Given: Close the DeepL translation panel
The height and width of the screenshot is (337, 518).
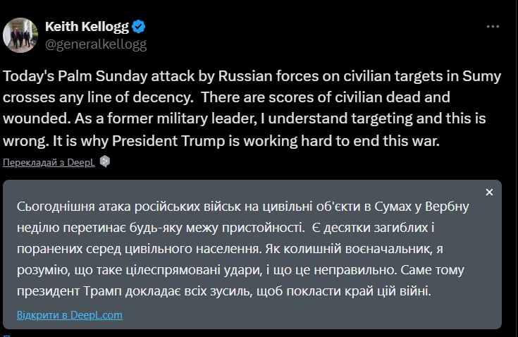Looking at the screenshot, I should click(x=490, y=192).
